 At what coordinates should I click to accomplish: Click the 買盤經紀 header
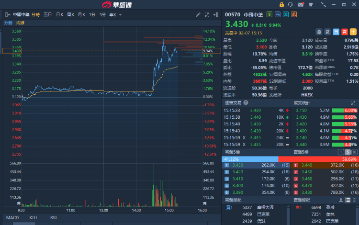click(233, 200)
